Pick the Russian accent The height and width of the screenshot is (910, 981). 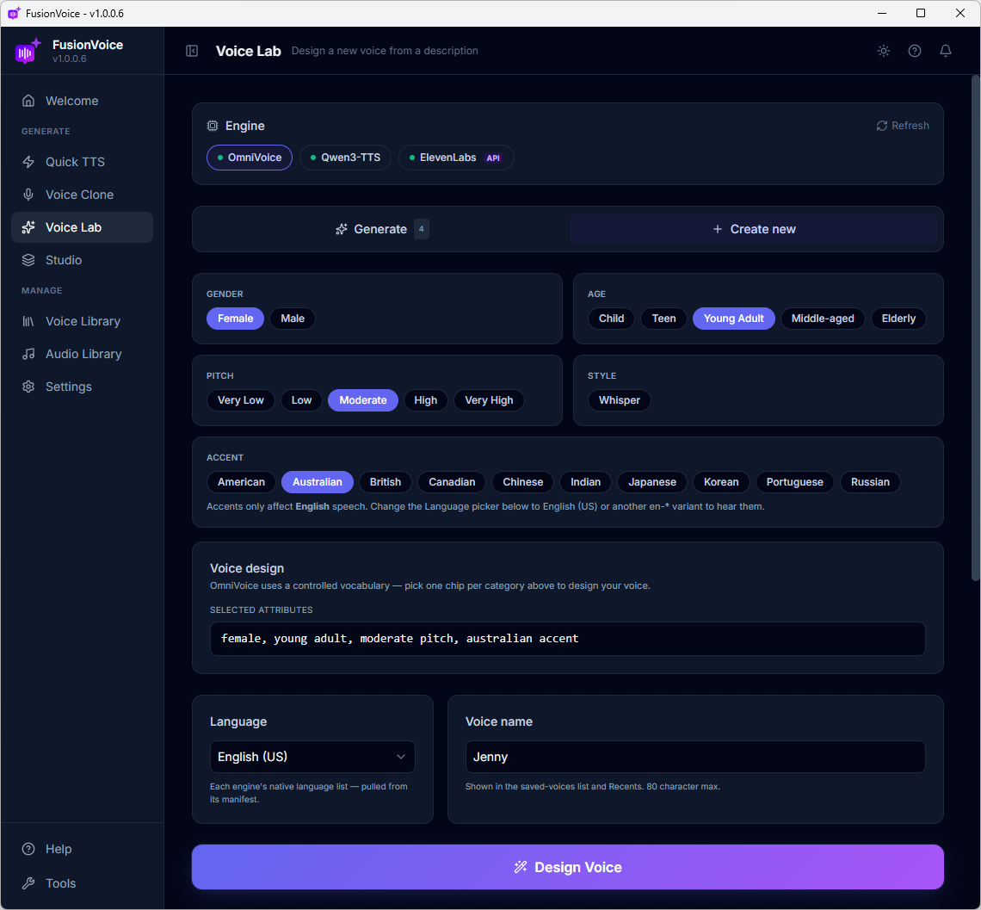(870, 482)
